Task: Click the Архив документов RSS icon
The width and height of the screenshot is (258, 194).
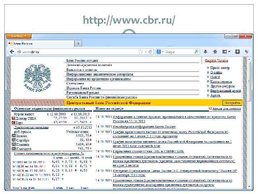Action: (x=210, y=108)
